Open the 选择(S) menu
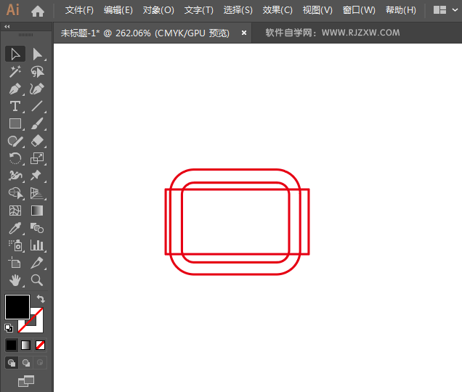This screenshot has height=392, width=462. (238, 10)
